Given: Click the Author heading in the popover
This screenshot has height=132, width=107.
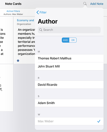Looking at the screenshot, I should click(x=48, y=21).
